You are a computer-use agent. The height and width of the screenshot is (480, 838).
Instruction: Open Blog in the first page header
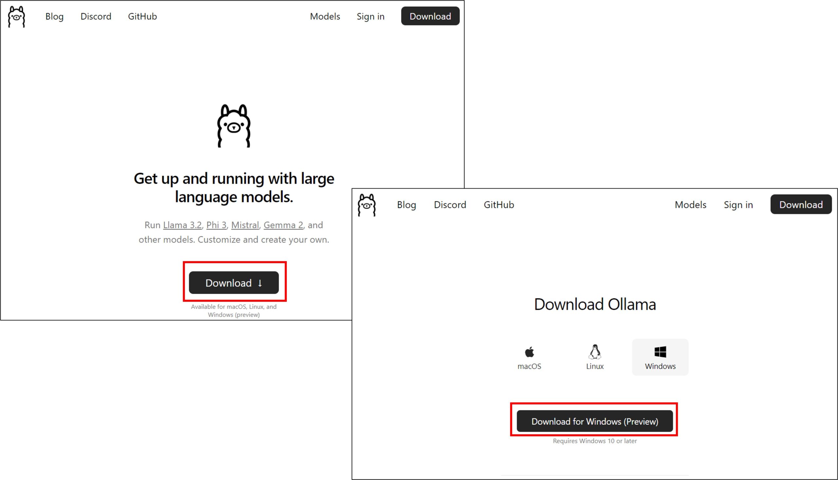[54, 16]
